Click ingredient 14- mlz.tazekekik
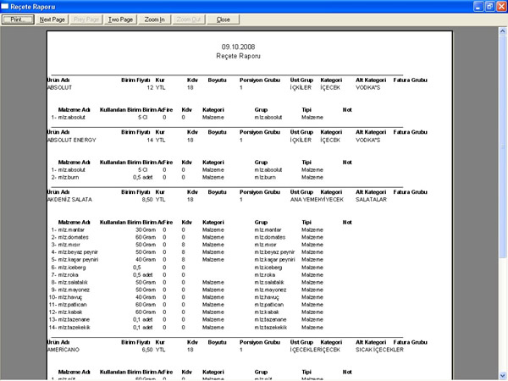This screenshot has height=381, width=508. point(69,328)
